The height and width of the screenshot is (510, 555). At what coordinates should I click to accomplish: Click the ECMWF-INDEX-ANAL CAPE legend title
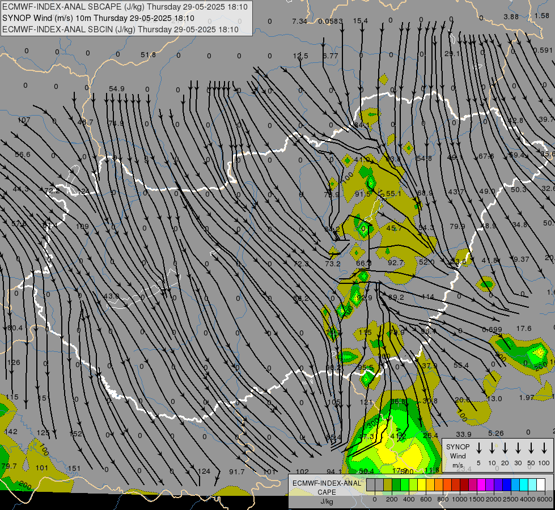[x=327, y=487]
